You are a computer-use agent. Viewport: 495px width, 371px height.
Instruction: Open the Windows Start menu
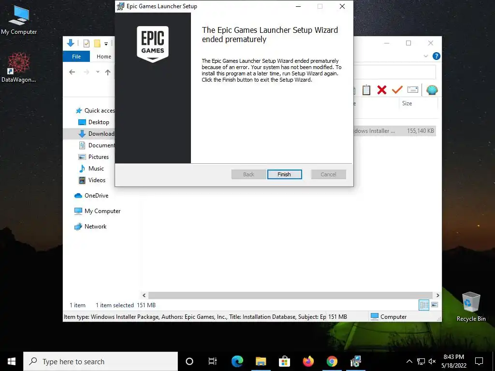click(x=12, y=361)
